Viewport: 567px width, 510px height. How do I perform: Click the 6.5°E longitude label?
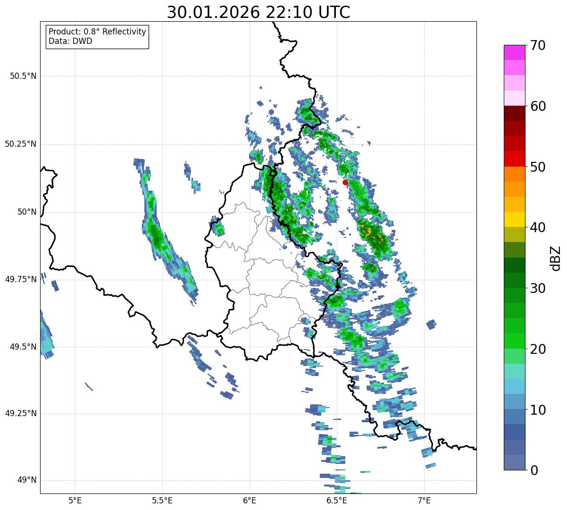tap(337, 500)
